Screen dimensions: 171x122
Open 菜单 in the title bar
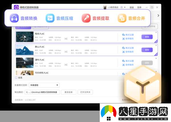point(139,7)
